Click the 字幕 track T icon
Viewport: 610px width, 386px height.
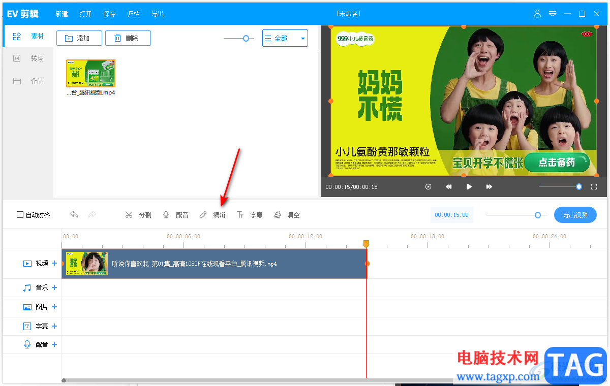click(27, 326)
